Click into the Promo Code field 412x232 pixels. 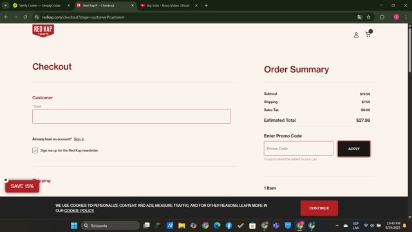[x=299, y=149]
